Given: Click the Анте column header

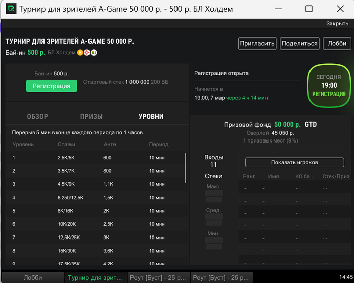Looking at the screenshot, I should pos(110,144).
